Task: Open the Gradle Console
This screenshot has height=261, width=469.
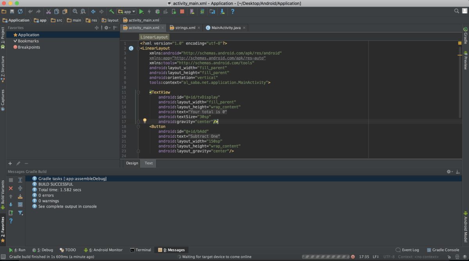Action: click(x=443, y=250)
